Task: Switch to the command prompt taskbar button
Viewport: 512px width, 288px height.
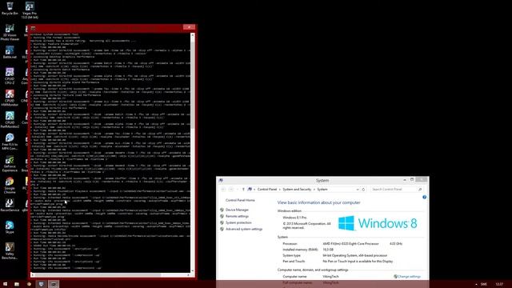Action: (x=54, y=284)
